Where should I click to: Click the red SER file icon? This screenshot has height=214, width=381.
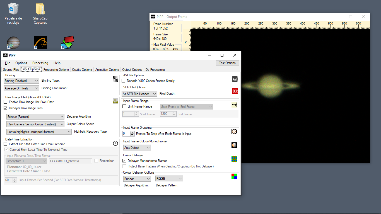pos(235,91)
